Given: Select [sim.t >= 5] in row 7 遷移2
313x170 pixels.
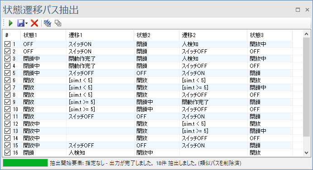Looking at the screenshot, I should pyautogui.click(x=195, y=88).
